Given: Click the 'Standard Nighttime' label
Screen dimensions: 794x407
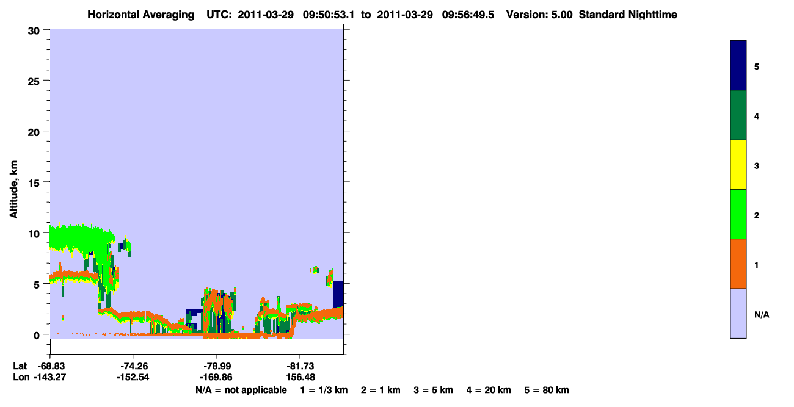Looking at the screenshot, I should coord(628,15).
